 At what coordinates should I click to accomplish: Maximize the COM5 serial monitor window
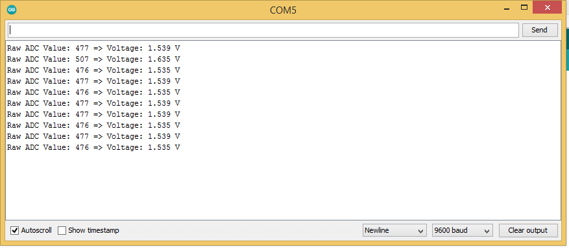click(x=524, y=8)
